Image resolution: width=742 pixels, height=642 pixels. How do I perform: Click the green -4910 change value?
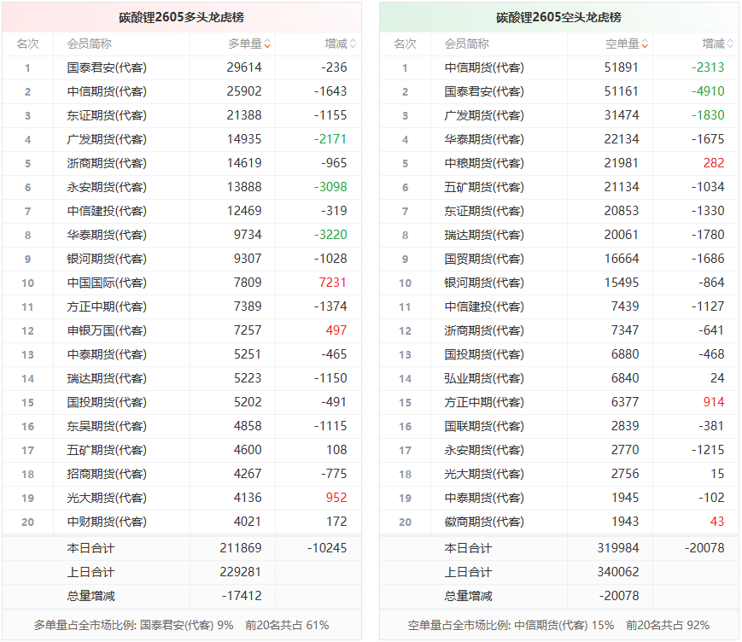(708, 91)
